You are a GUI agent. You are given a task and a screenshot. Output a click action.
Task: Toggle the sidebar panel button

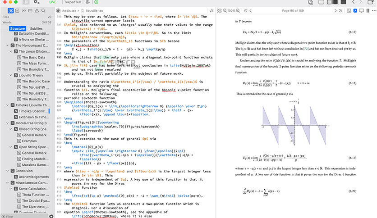26,2
